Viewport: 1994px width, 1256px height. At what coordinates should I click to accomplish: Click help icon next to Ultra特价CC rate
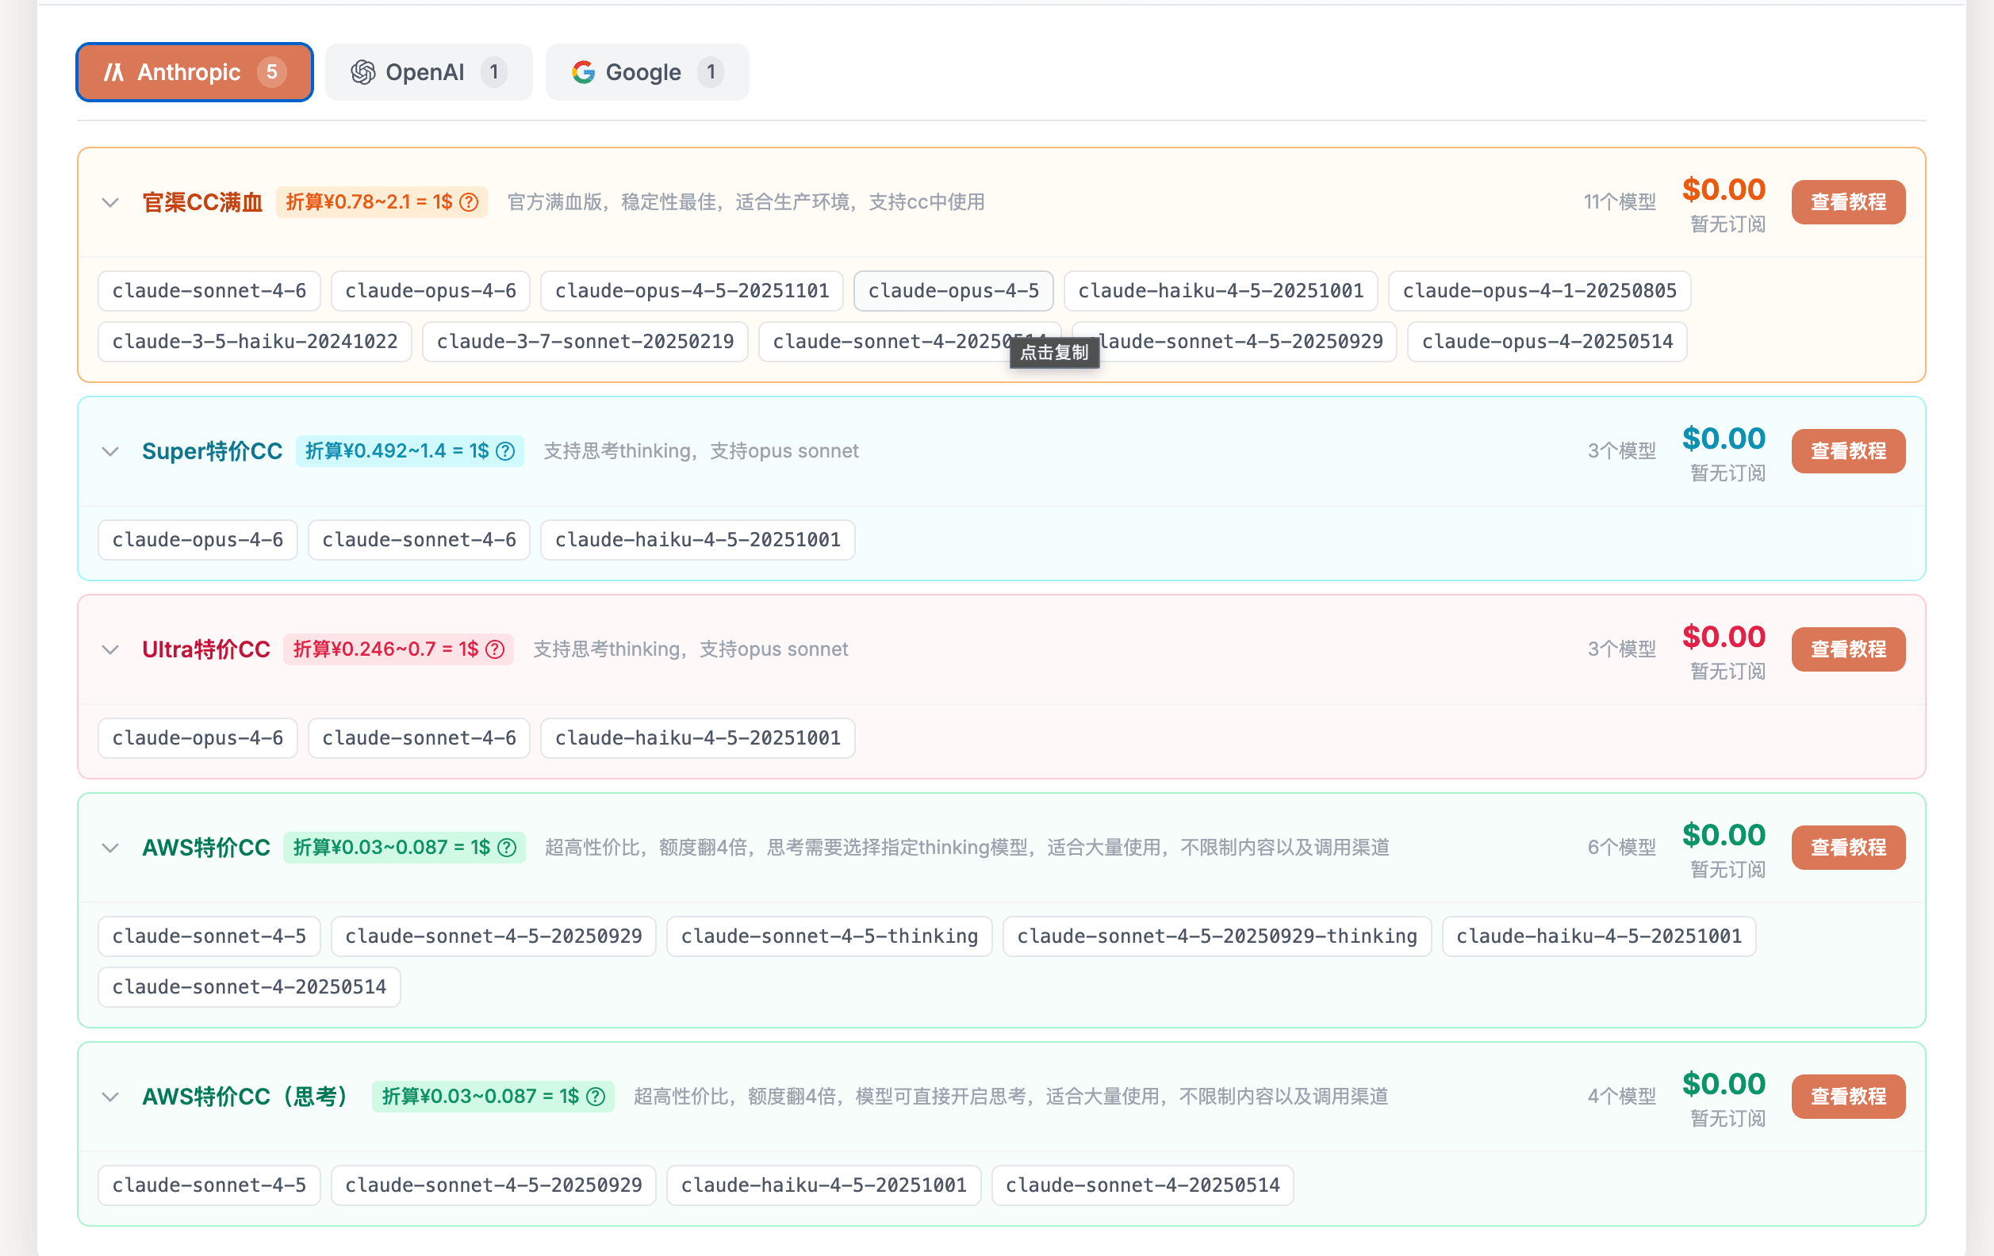pyautogui.click(x=494, y=649)
